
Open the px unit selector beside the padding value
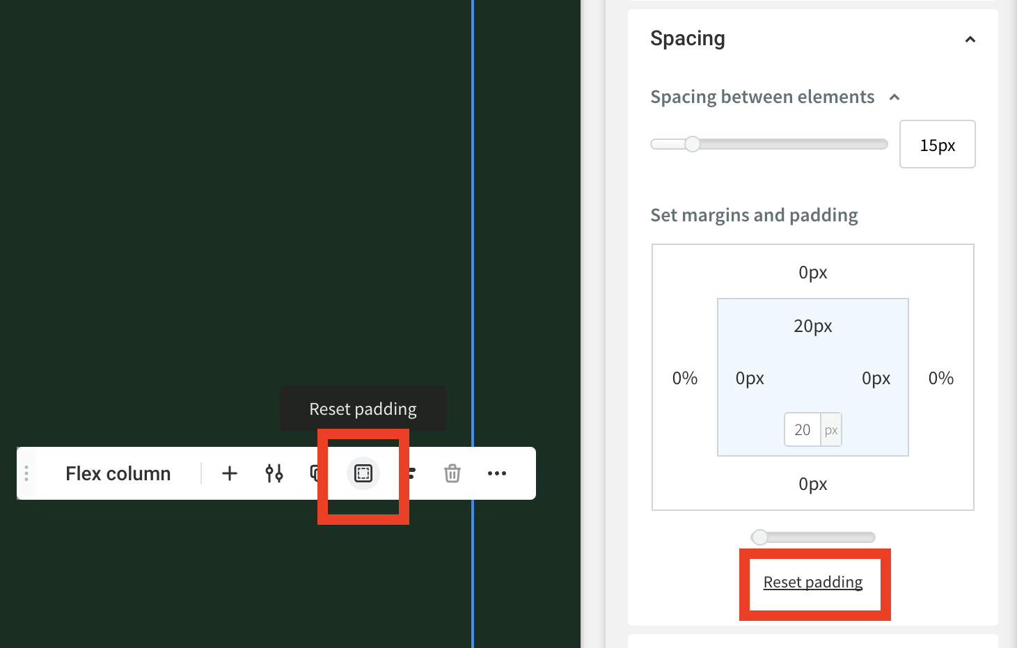tap(830, 429)
